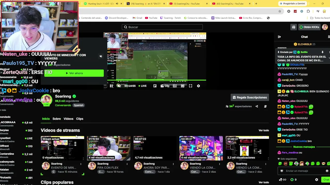Unpin the BotRix pinned message

click(322, 52)
